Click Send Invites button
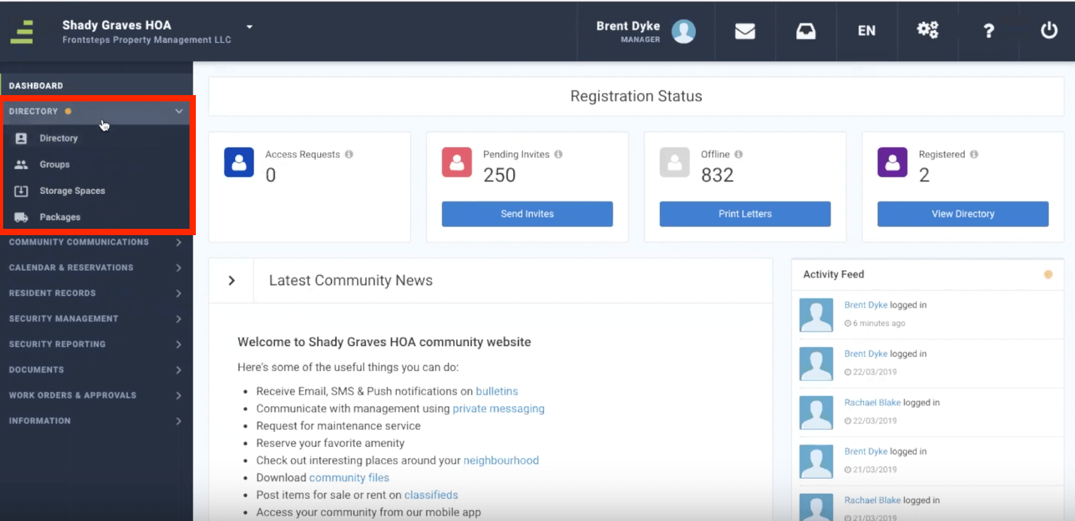This screenshot has height=521, width=1075. pos(527,214)
